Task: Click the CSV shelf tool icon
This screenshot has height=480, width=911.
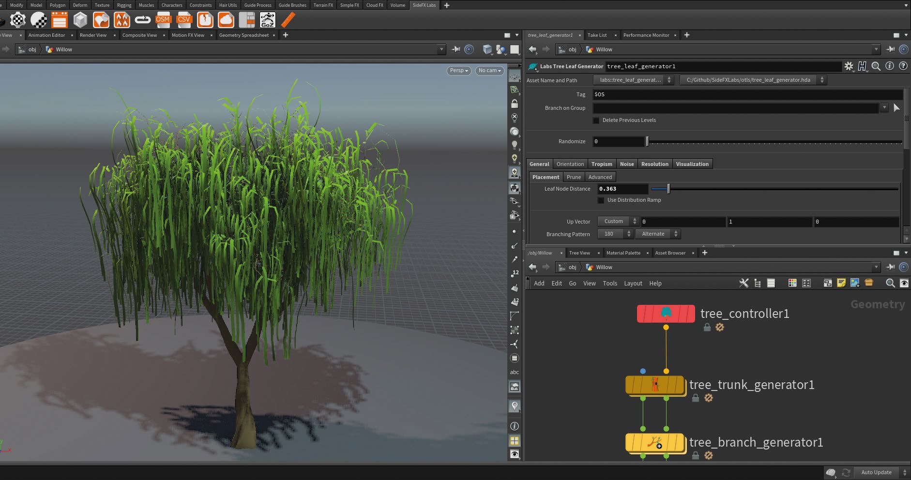Action: click(184, 20)
